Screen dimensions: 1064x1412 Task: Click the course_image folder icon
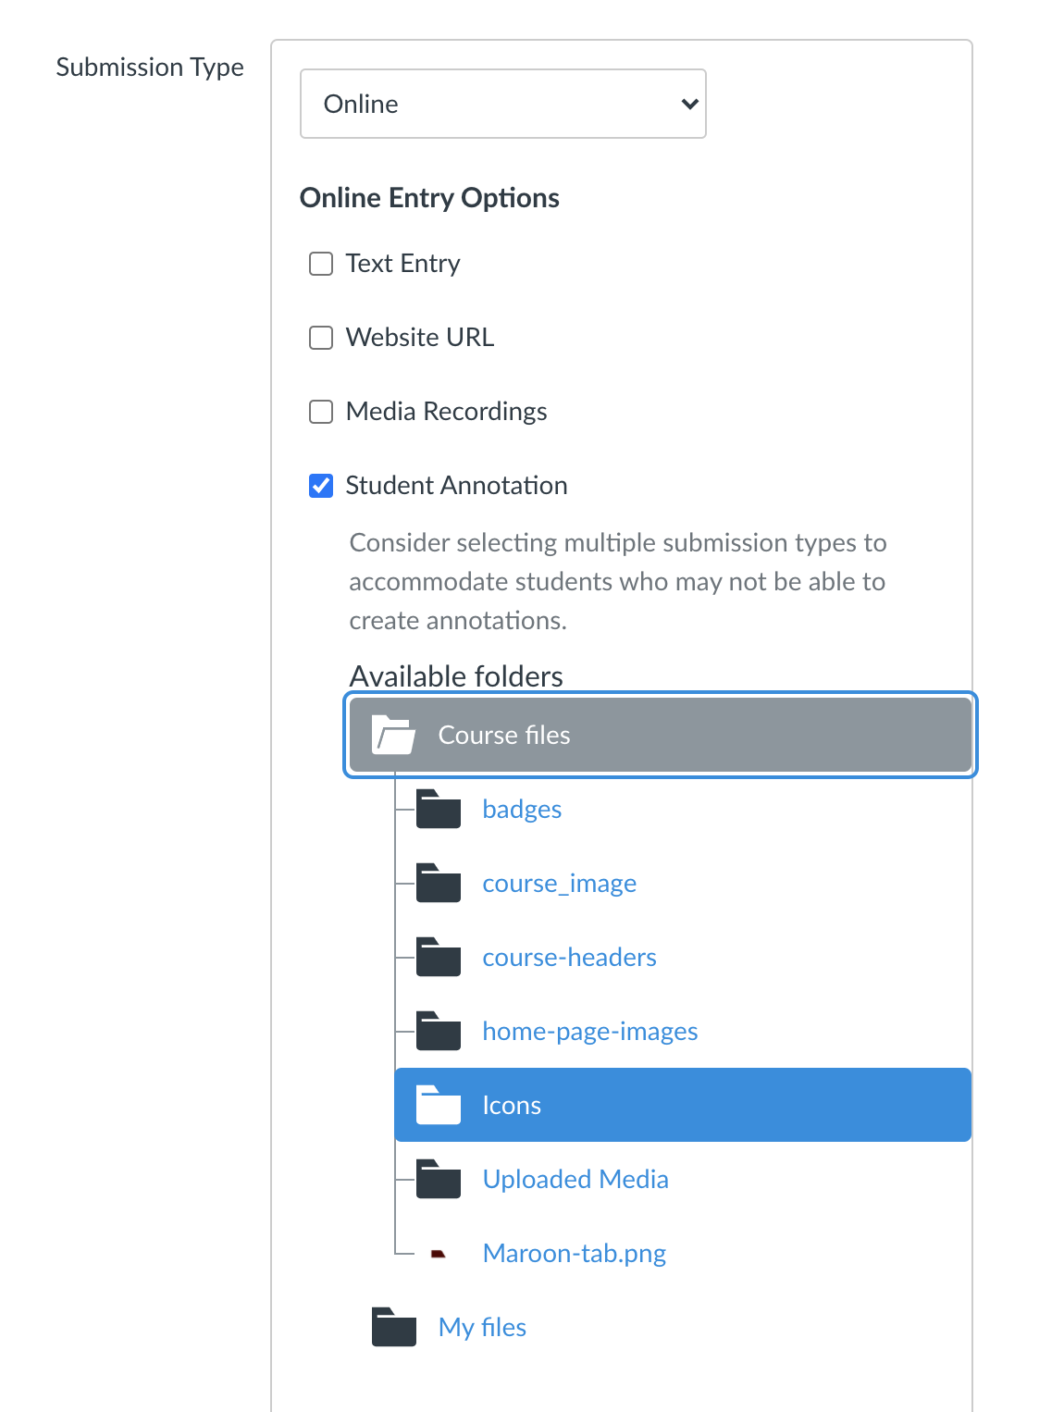(x=439, y=883)
